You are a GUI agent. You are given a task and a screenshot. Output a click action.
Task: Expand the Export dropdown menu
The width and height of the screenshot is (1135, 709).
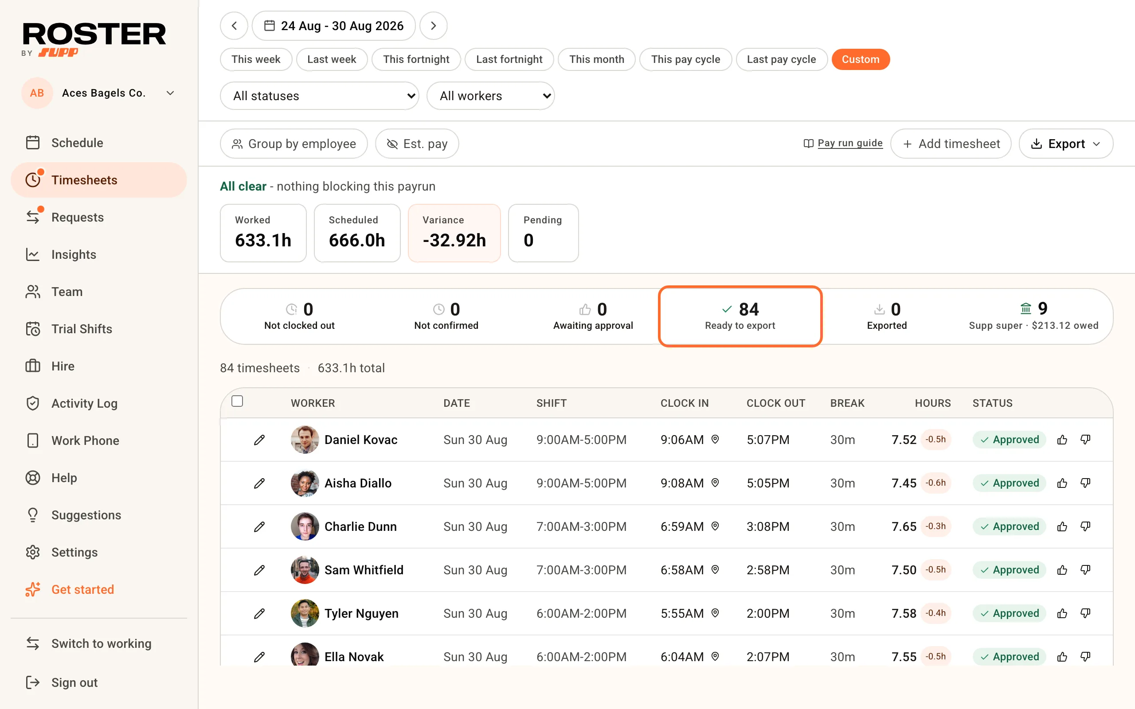(1065, 144)
